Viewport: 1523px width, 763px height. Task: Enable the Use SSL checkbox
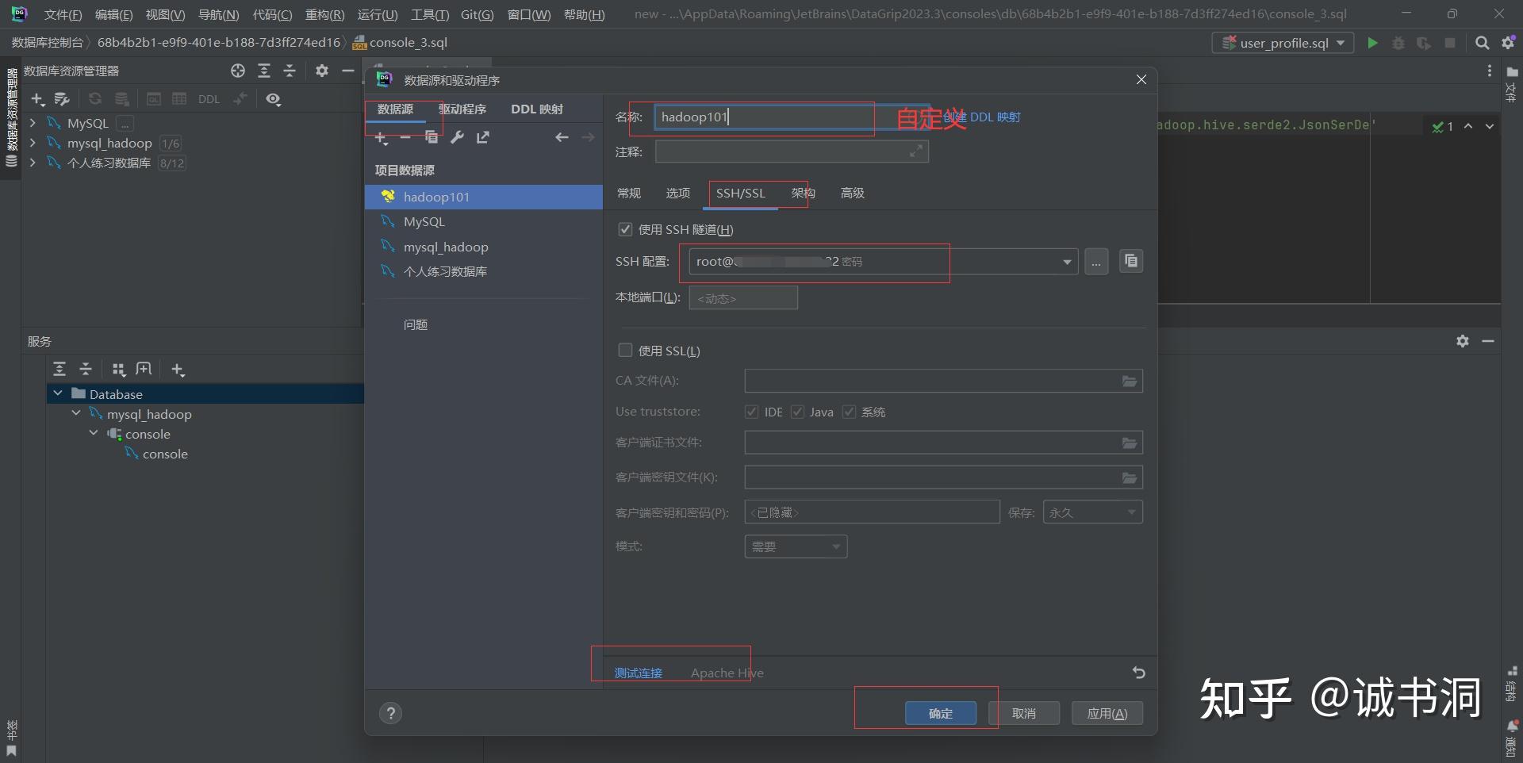point(625,350)
